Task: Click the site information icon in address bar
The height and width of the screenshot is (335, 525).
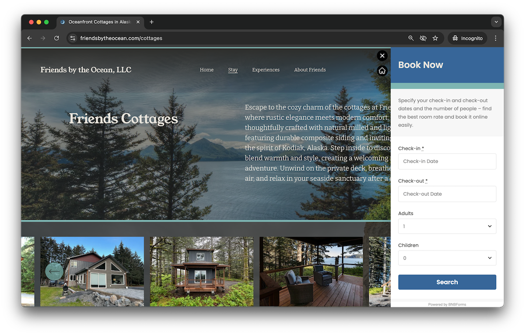Action: [73, 39]
